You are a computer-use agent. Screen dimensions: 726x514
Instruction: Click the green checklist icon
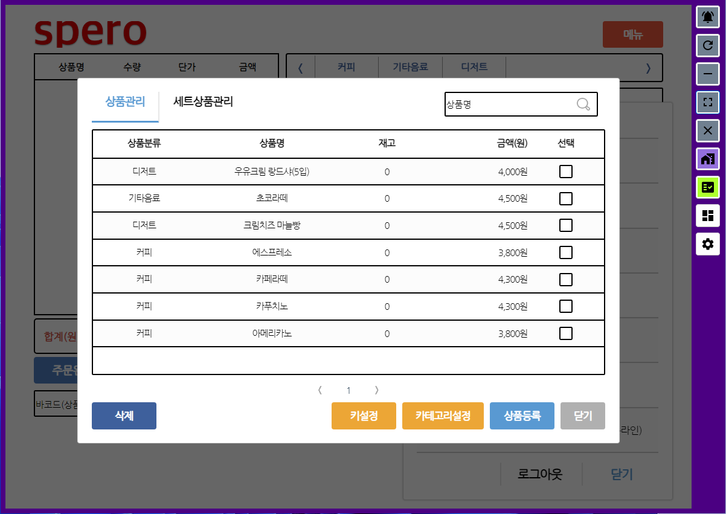(x=708, y=187)
